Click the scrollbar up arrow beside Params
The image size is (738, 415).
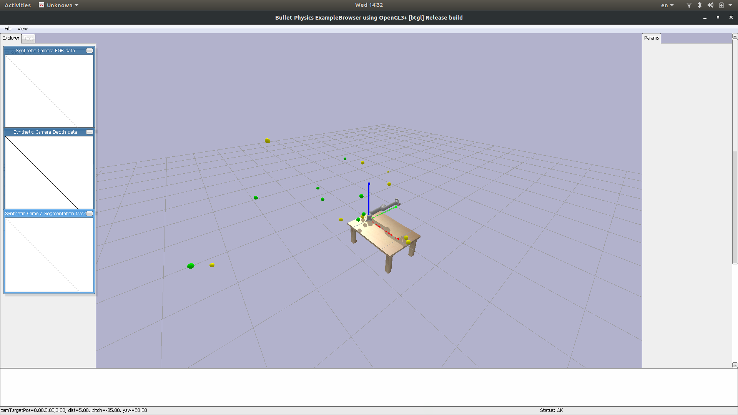pos(735,36)
